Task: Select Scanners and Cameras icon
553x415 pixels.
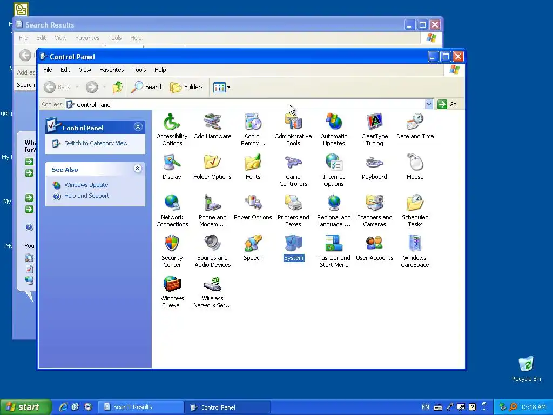Action: 374,203
